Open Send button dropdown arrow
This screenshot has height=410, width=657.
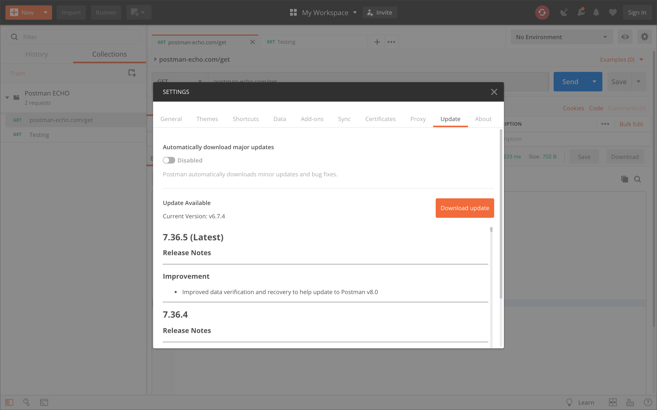pyautogui.click(x=594, y=82)
